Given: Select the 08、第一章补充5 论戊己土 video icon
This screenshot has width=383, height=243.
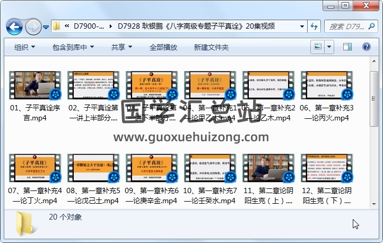Looking at the screenshot, I should (x=93, y=168).
